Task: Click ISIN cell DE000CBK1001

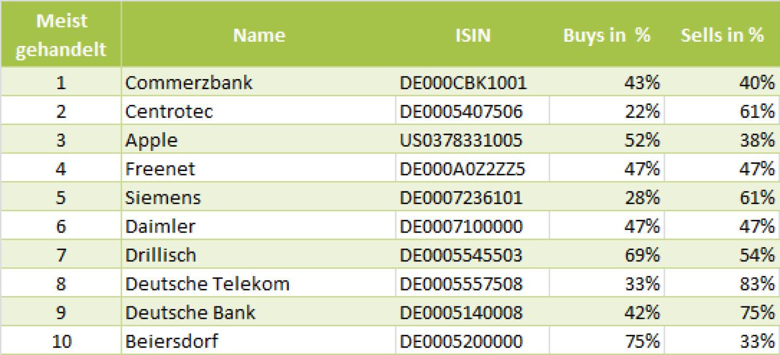Action: click(x=463, y=83)
